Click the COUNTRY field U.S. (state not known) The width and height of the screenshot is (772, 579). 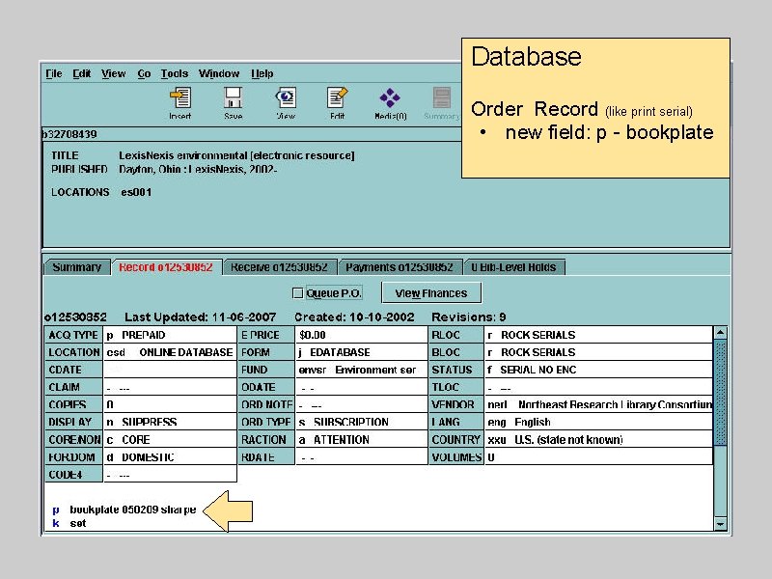point(598,440)
